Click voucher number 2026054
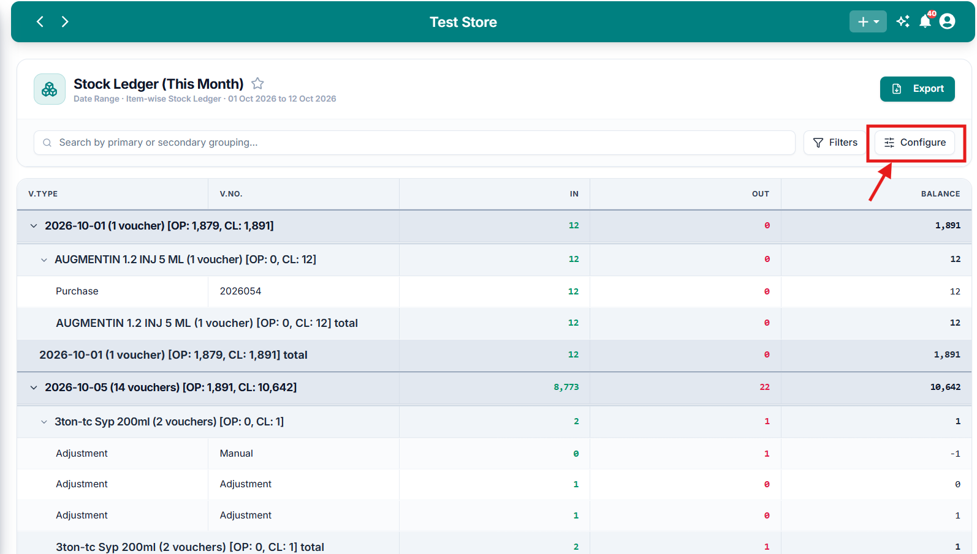 [240, 291]
